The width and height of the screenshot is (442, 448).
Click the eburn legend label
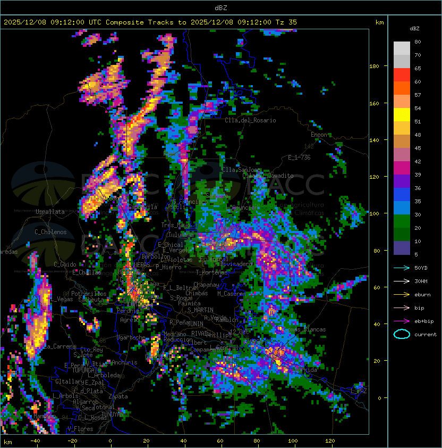click(422, 295)
